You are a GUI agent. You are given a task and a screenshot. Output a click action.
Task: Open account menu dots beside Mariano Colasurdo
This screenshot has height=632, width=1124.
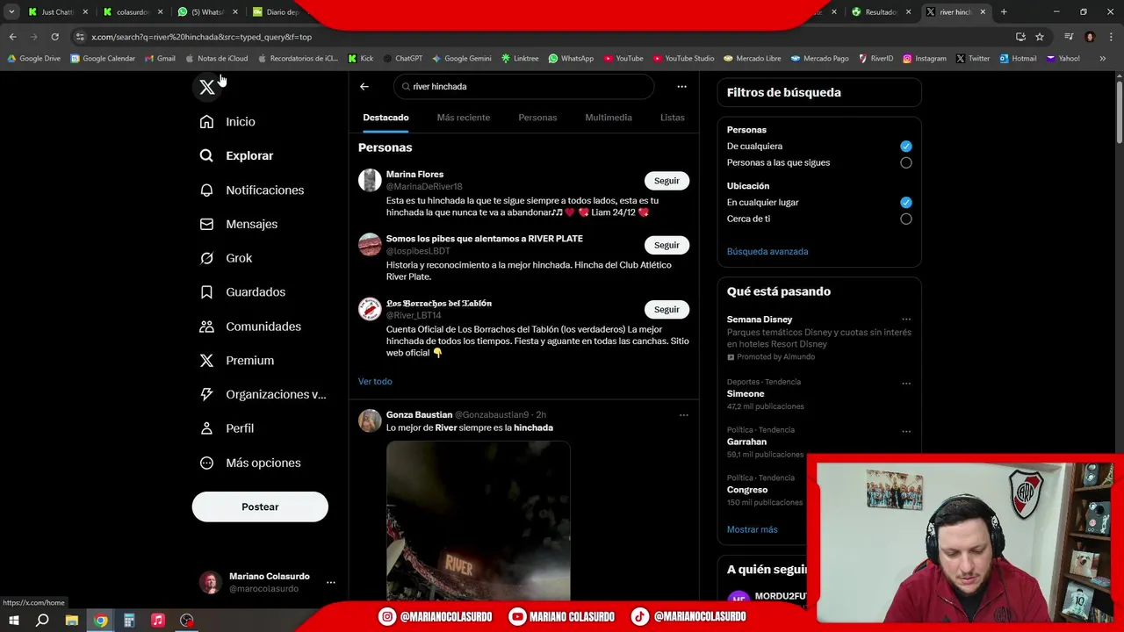point(330,582)
